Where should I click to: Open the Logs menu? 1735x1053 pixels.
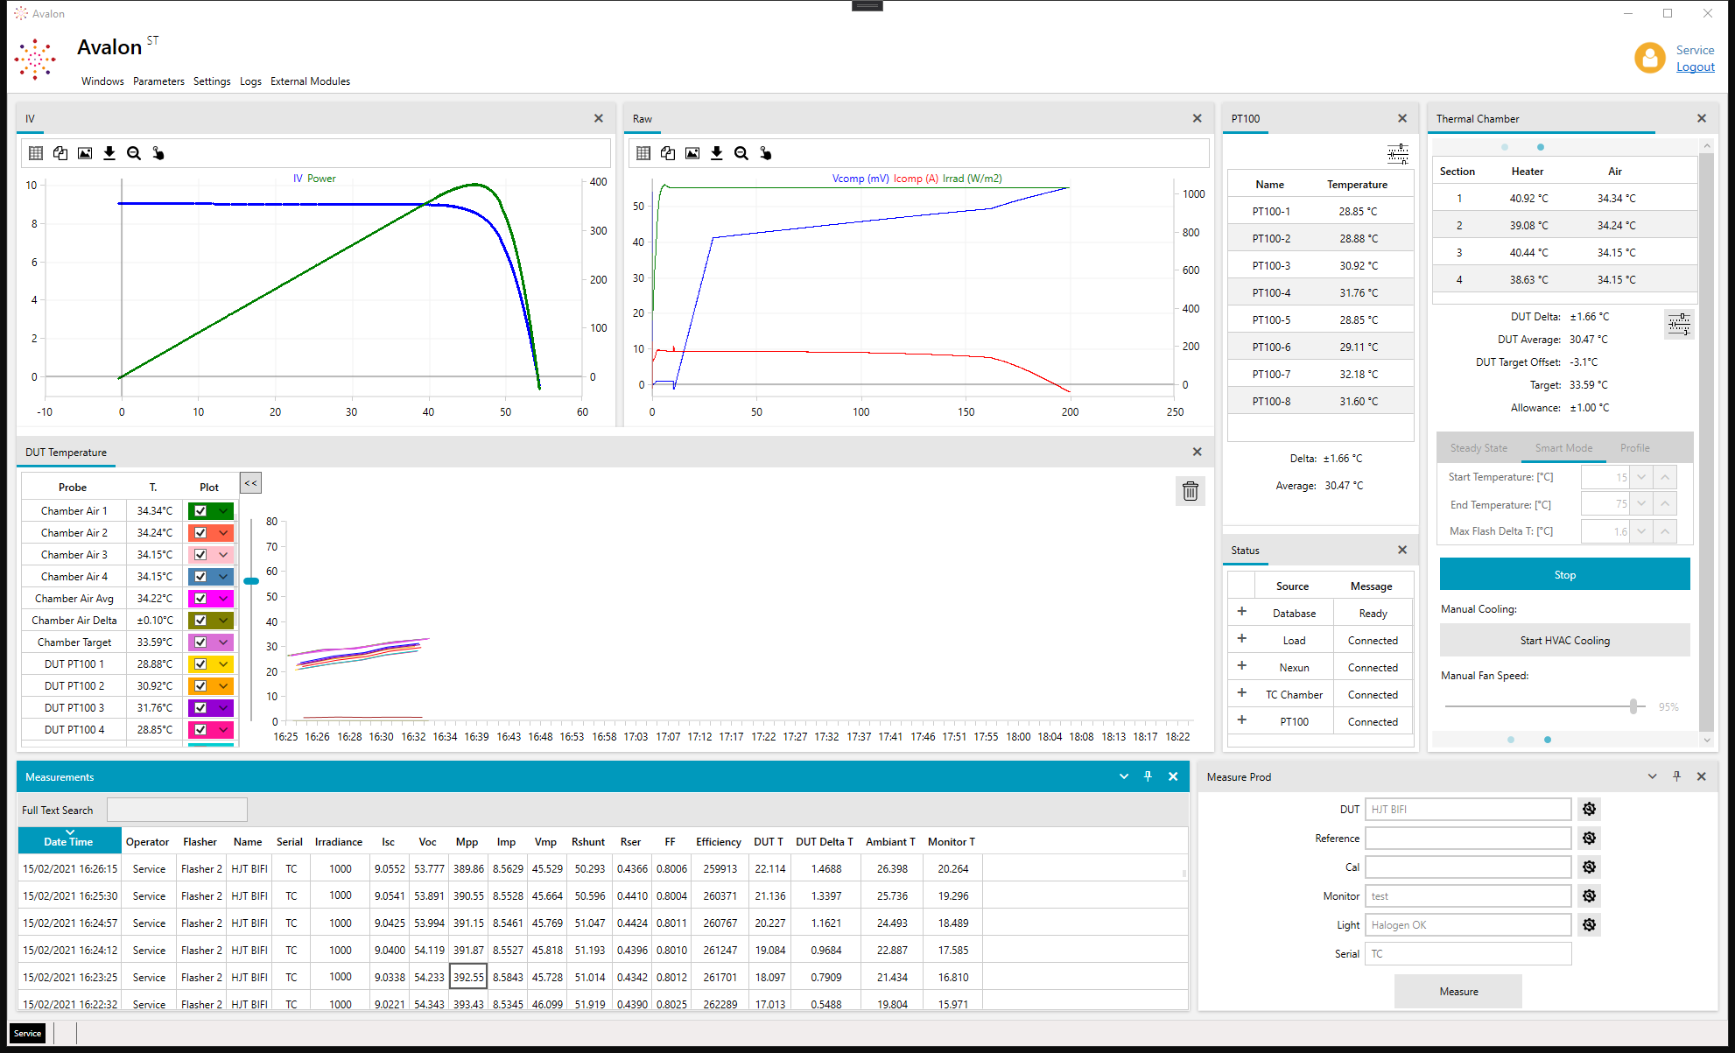click(x=250, y=81)
